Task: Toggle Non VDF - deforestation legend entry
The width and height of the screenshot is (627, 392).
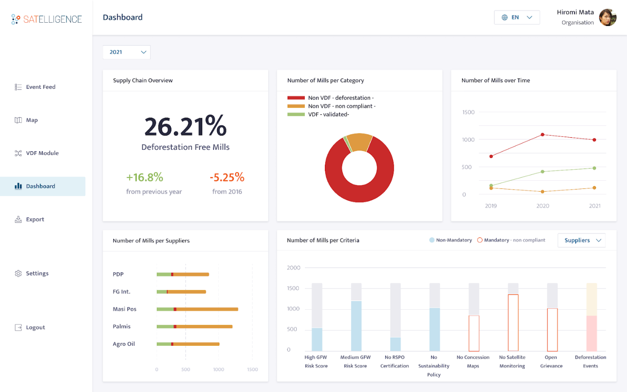Action: (331, 98)
